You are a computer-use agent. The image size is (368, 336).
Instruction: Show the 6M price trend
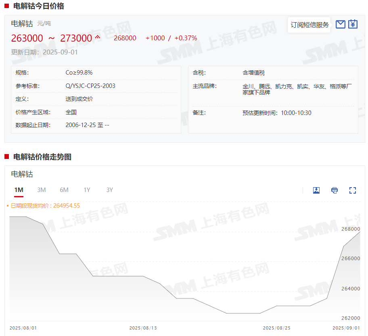(64, 190)
